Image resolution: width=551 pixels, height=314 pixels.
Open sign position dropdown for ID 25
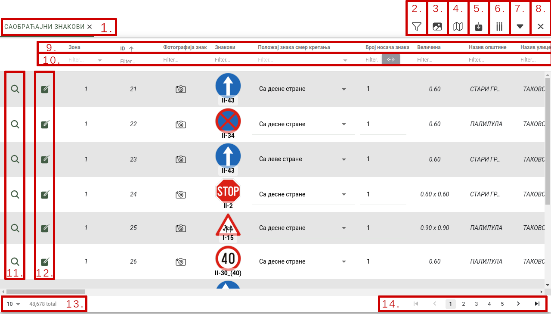(x=344, y=228)
